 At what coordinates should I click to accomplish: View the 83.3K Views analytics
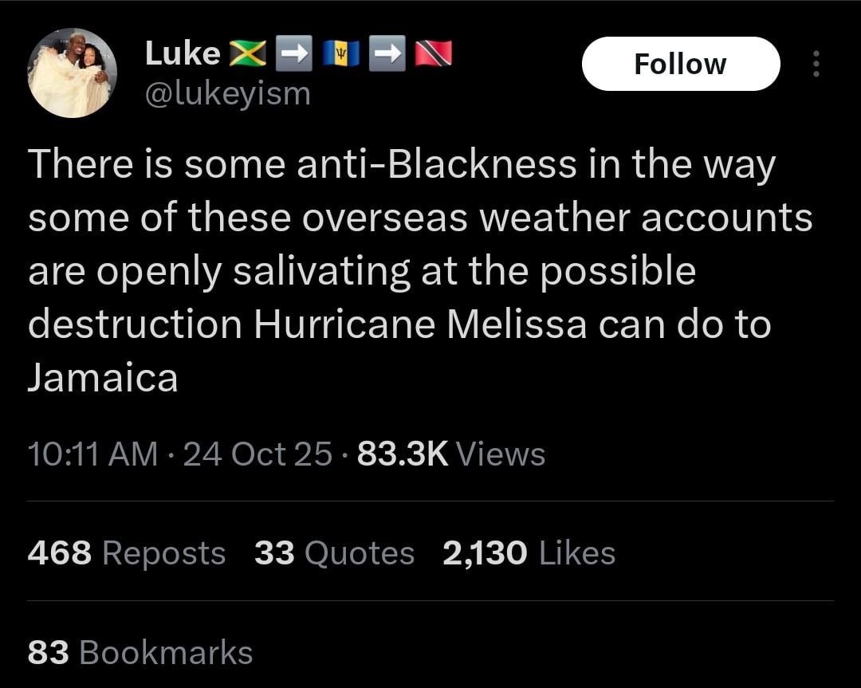(451, 454)
